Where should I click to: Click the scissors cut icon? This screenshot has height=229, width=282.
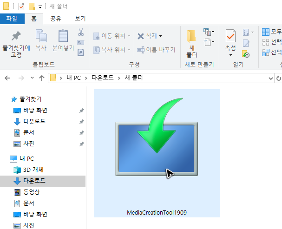[81, 32]
